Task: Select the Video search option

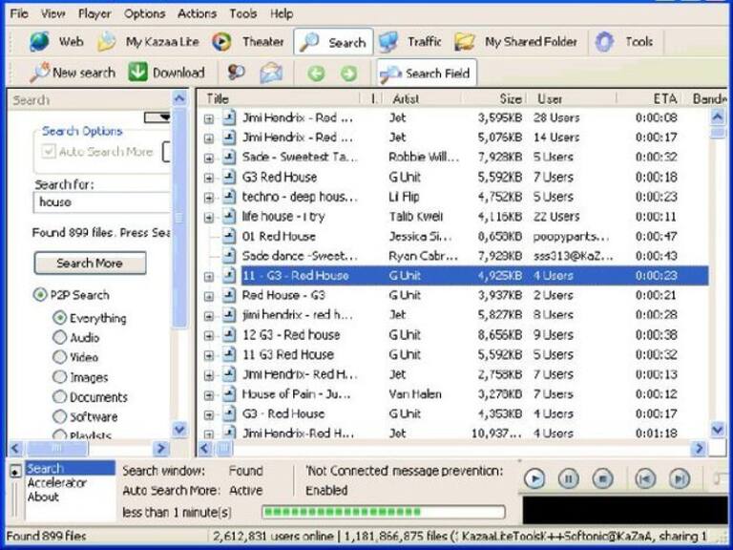Action: (60, 357)
